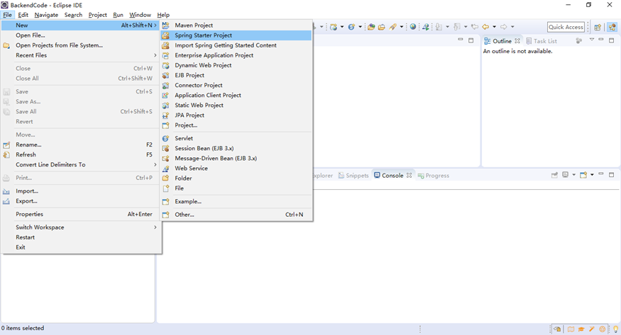This screenshot has width=621, height=335.
Task: Click the Other... wizard icon
Action: click(x=165, y=215)
